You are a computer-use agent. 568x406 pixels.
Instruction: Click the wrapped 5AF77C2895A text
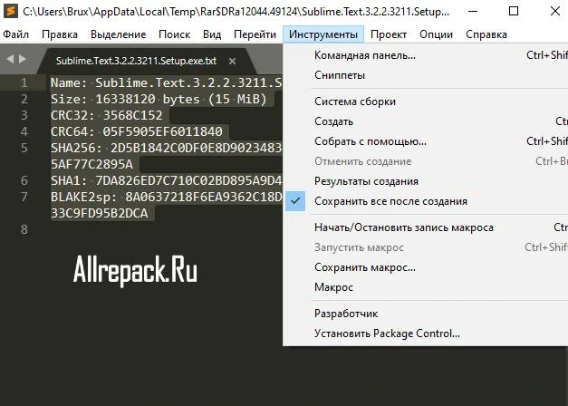coord(91,164)
